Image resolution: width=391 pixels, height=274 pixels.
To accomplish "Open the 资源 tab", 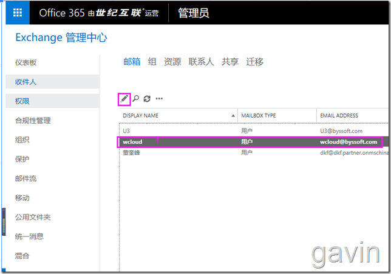I will pyautogui.click(x=172, y=61).
